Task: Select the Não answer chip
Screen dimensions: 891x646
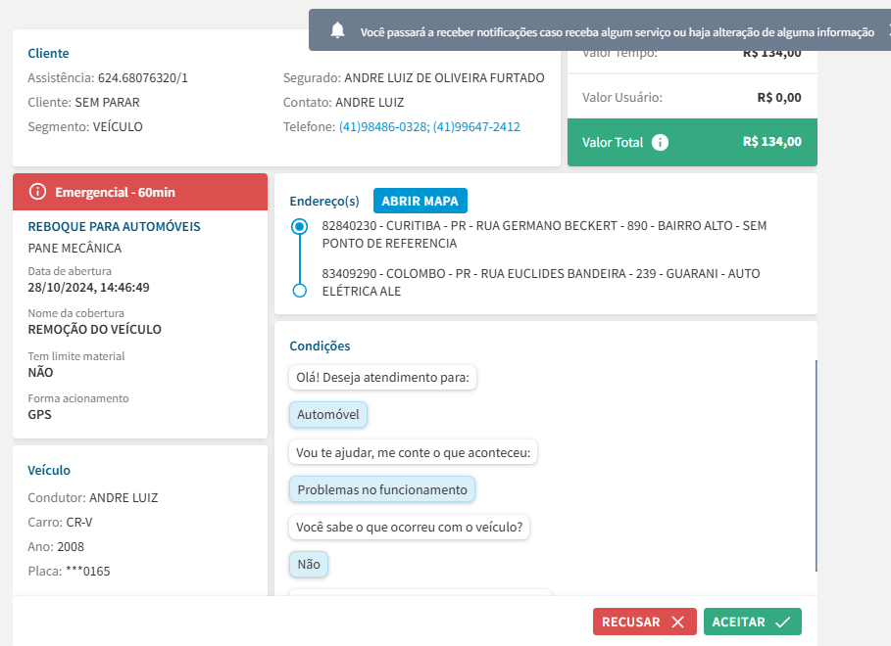Action: pyautogui.click(x=309, y=564)
